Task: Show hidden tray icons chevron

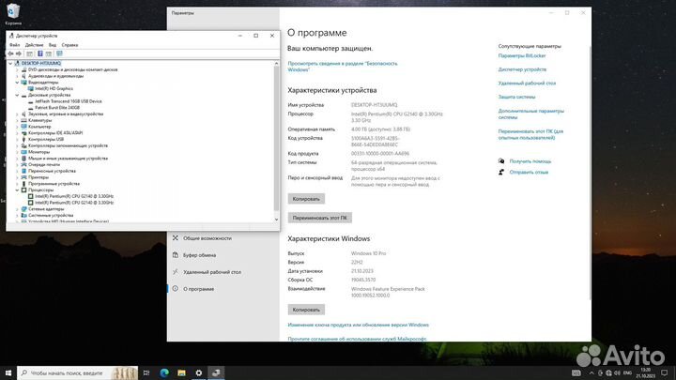Action: (591, 372)
